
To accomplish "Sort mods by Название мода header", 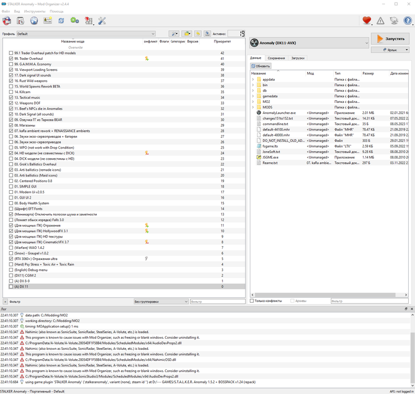I will coord(73,42).
